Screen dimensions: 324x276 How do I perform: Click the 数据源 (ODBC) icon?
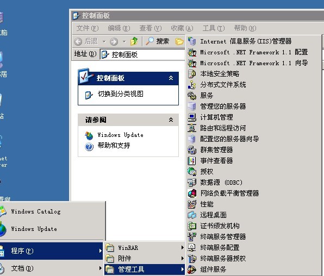pyautogui.click(x=192, y=183)
